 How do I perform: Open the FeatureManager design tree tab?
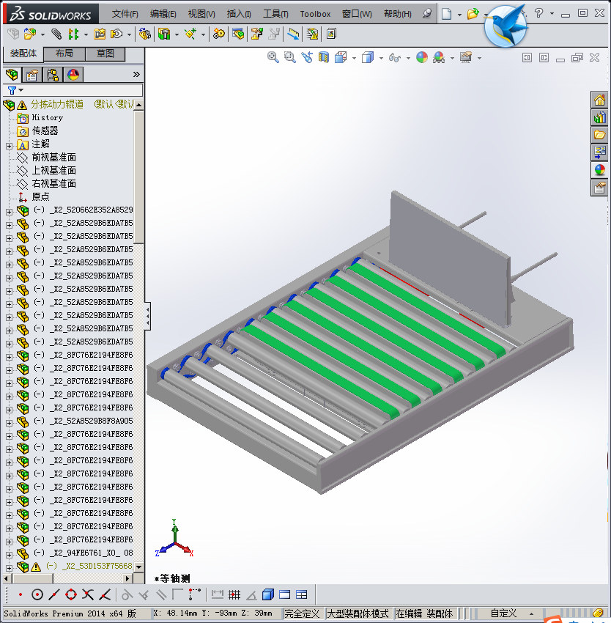[12, 75]
